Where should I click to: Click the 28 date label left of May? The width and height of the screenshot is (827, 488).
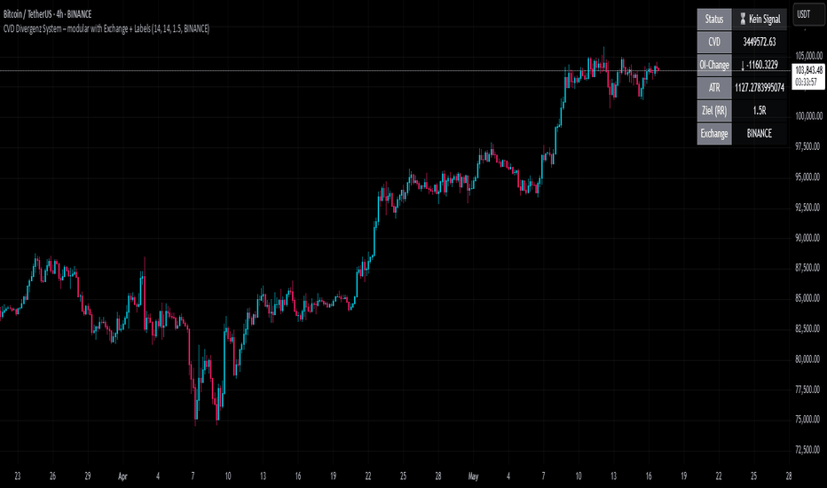437,476
